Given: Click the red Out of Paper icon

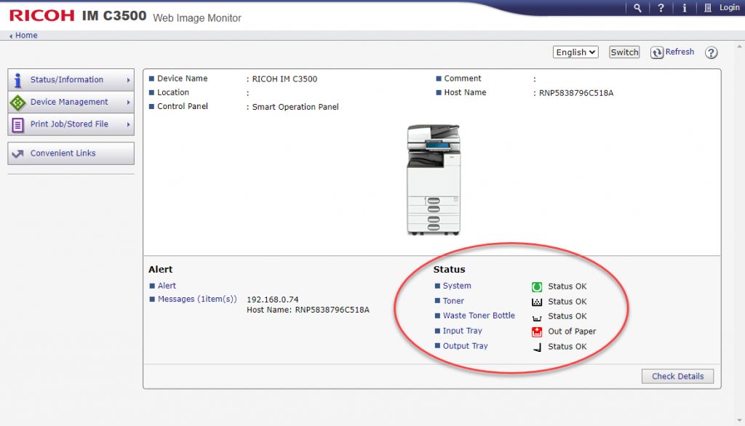Looking at the screenshot, I should (x=537, y=331).
